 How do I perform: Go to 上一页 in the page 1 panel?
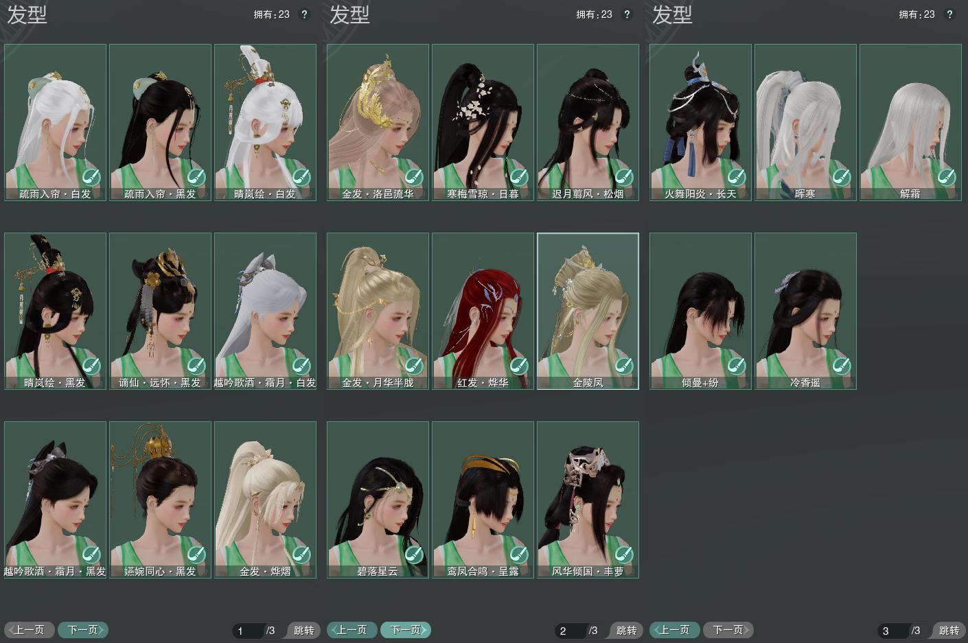pyautogui.click(x=30, y=629)
